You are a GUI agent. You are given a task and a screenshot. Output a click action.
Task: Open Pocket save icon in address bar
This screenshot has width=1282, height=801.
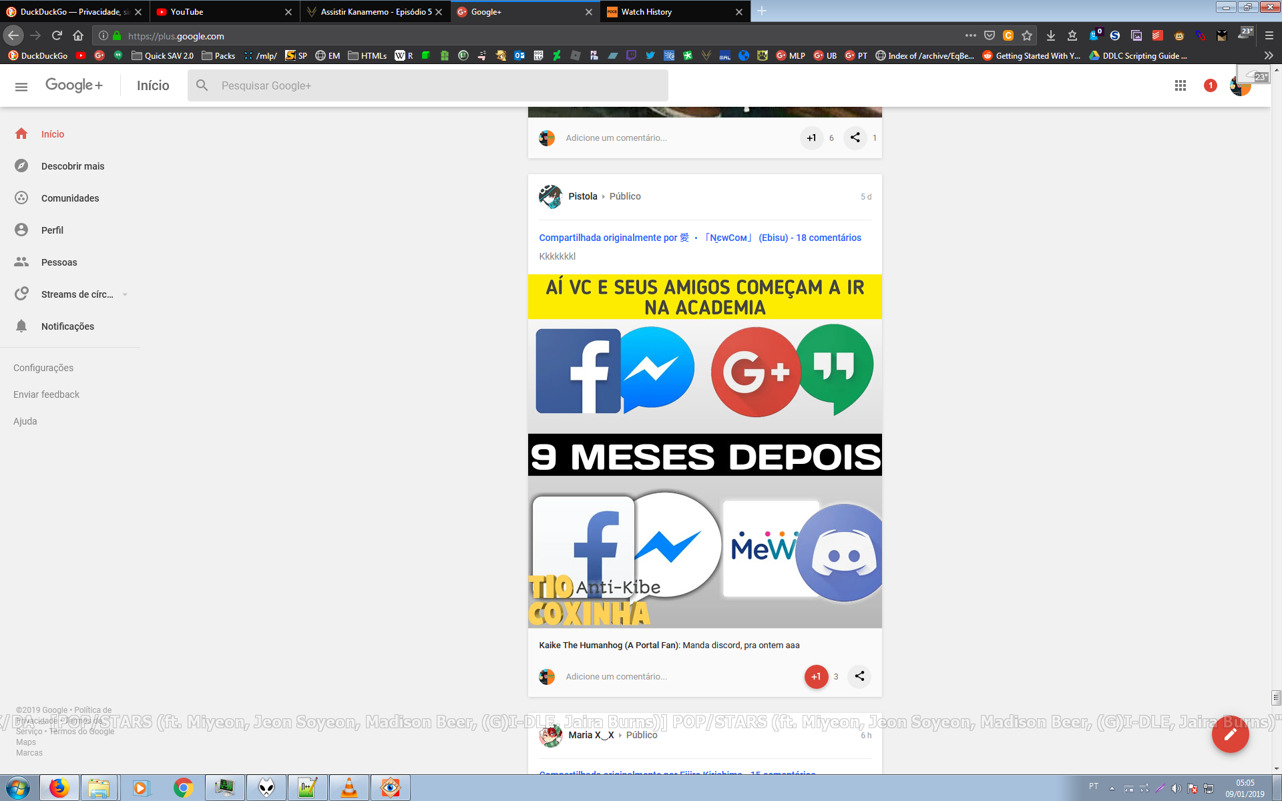[x=990, y=35]
